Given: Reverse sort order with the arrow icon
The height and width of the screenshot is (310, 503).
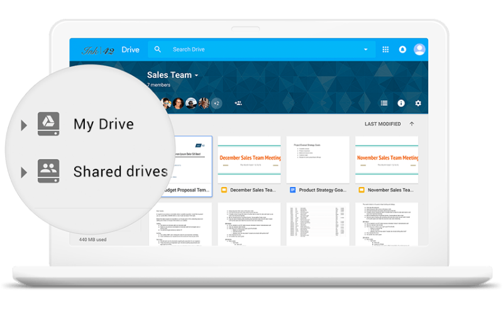Looking at the screenshot, I should pos(412,124).
